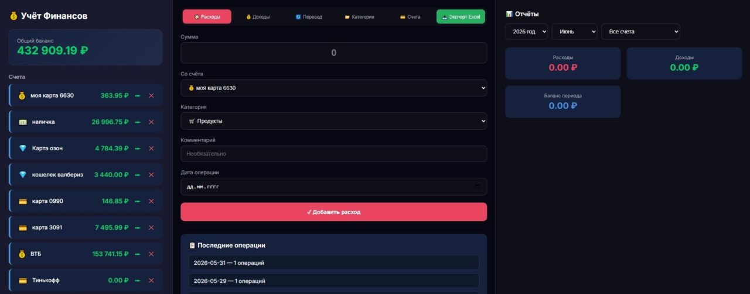Expand the Категория dropdown showing Продукты

pyautogui.click(x=333, y=121)
